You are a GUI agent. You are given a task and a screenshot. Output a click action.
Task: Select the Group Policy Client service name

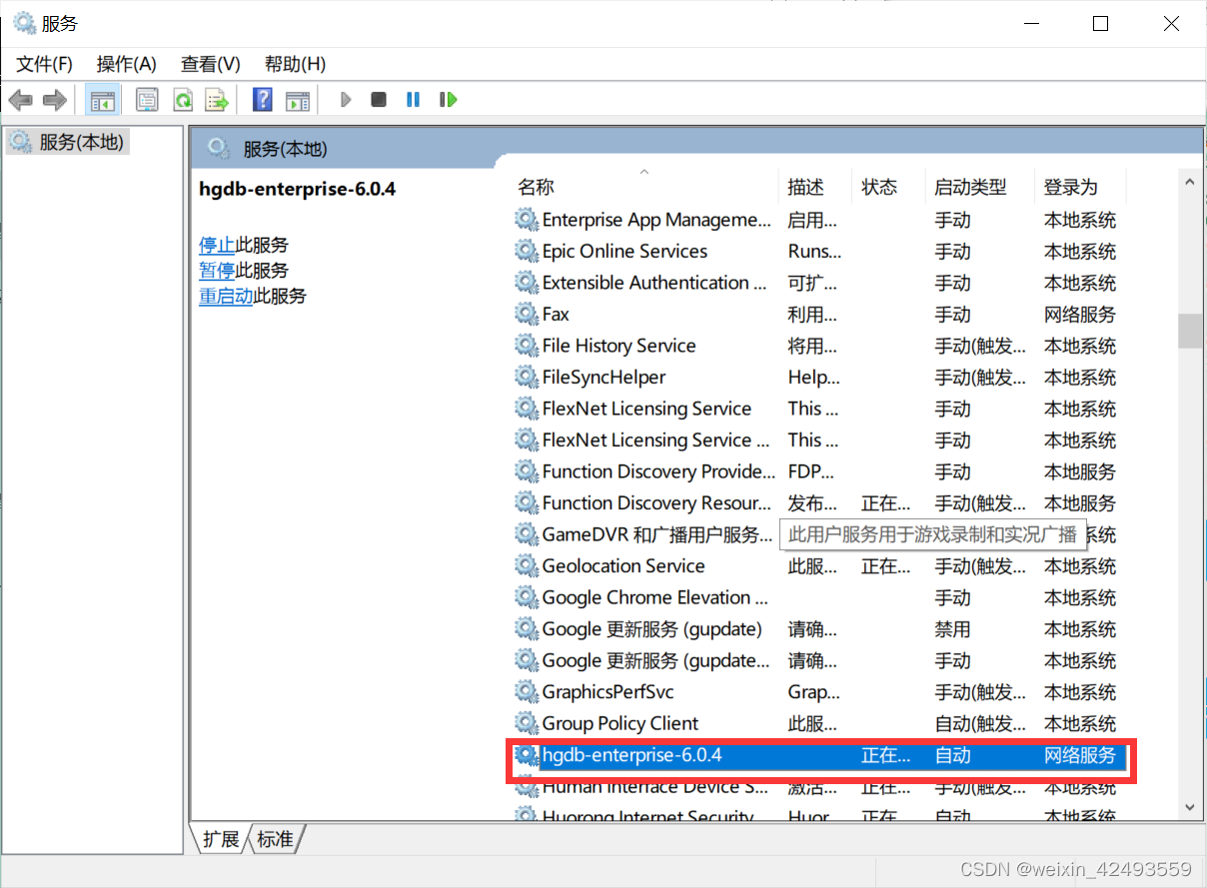tap(620, 723)
